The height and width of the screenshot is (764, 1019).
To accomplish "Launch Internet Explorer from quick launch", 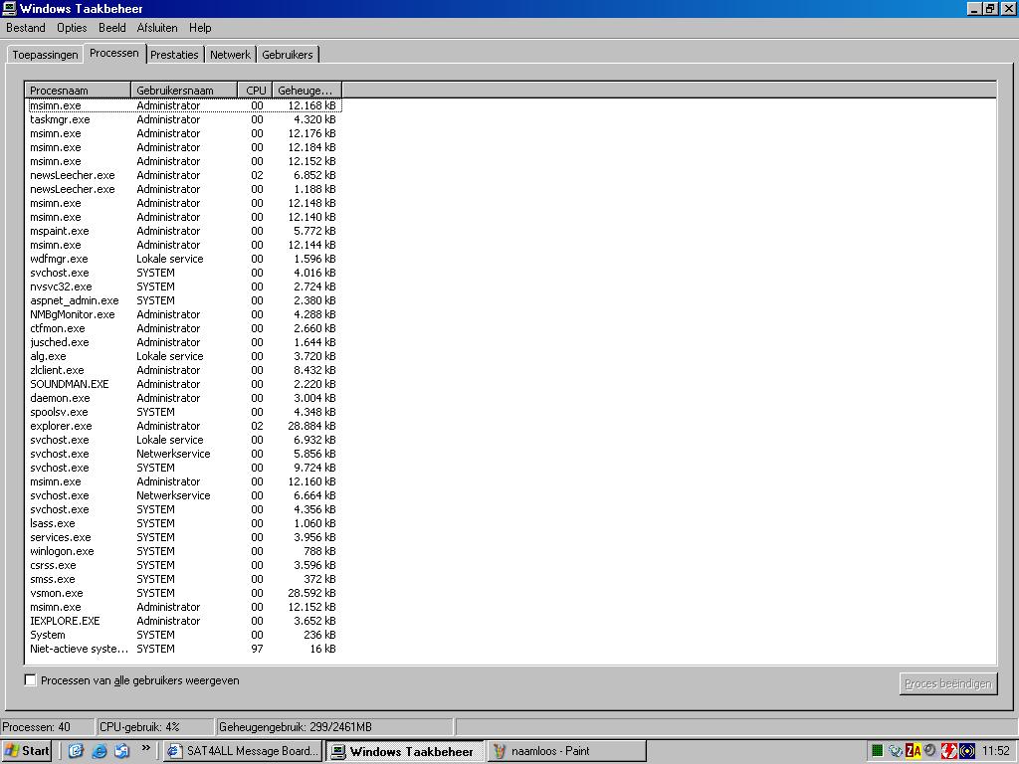I will [x=99, y=751].
